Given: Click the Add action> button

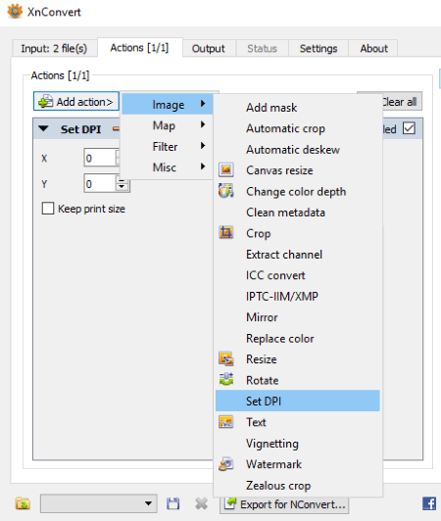Looking at the screenshot, I should (x=76, y=101).
